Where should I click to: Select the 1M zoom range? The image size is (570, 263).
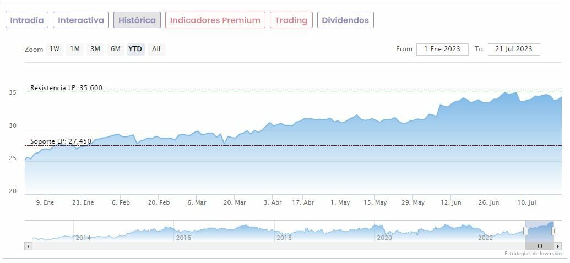tap(75, 49)
